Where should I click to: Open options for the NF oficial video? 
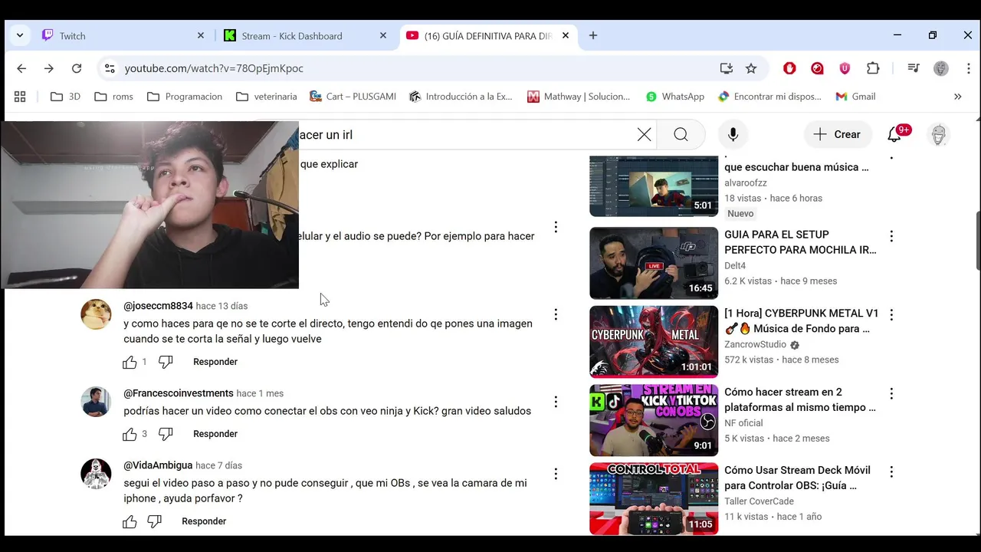891,393
